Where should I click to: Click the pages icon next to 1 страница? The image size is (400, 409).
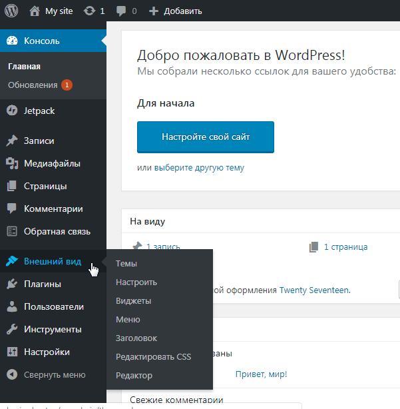coord(313,247)
